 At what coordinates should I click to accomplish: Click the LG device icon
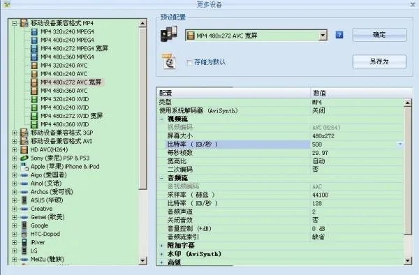pos(24,251)
